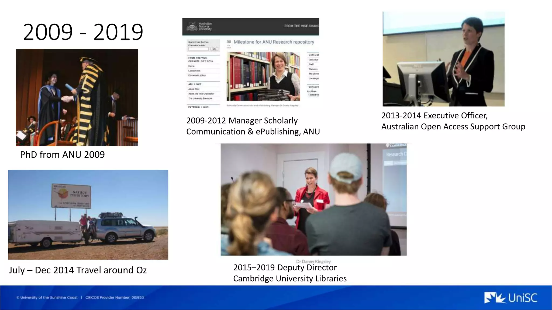Click 'Cambridge University Libraries' text line
552x310 pixels.
coord(290,279)
